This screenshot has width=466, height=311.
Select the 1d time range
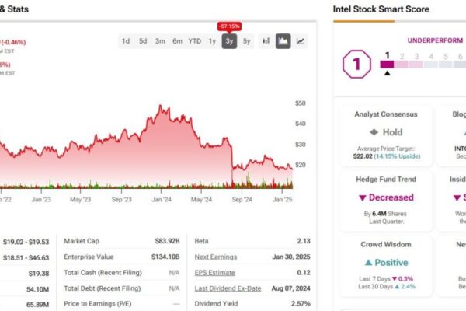point(126,41)
